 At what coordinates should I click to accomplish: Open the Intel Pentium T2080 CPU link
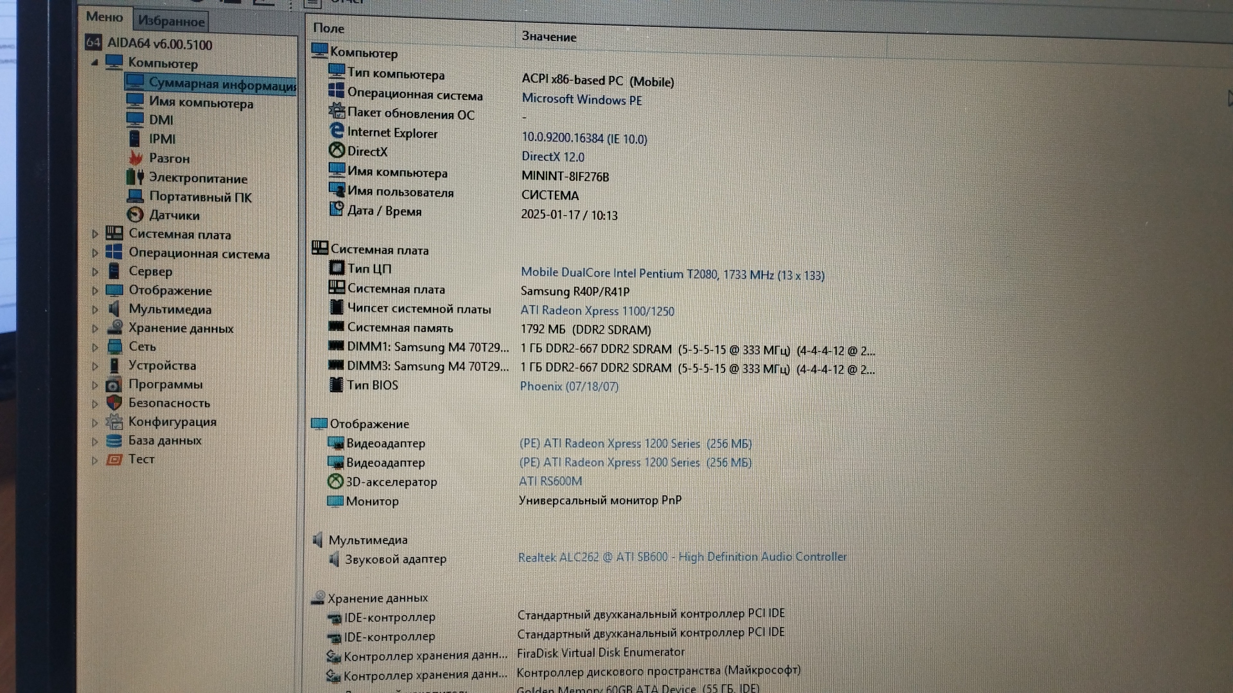click(672, 274)
